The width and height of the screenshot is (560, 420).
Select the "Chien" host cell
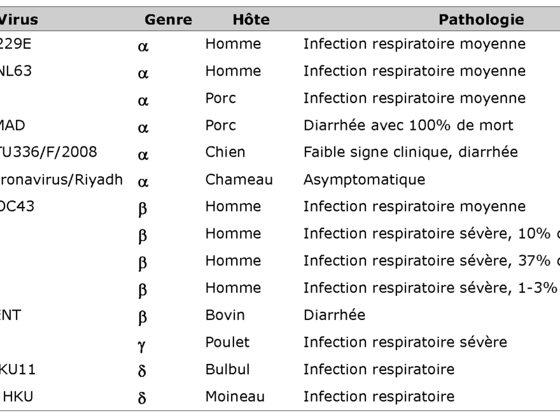click(225, 153)
